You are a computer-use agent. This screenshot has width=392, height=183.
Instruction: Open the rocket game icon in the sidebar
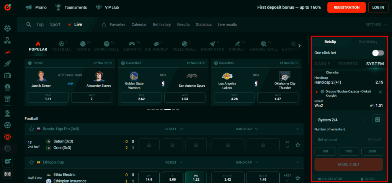[8, 64]
